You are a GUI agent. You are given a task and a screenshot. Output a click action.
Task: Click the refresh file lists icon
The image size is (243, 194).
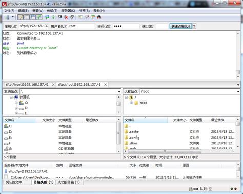pyautogui.click(x=47, y=17)
